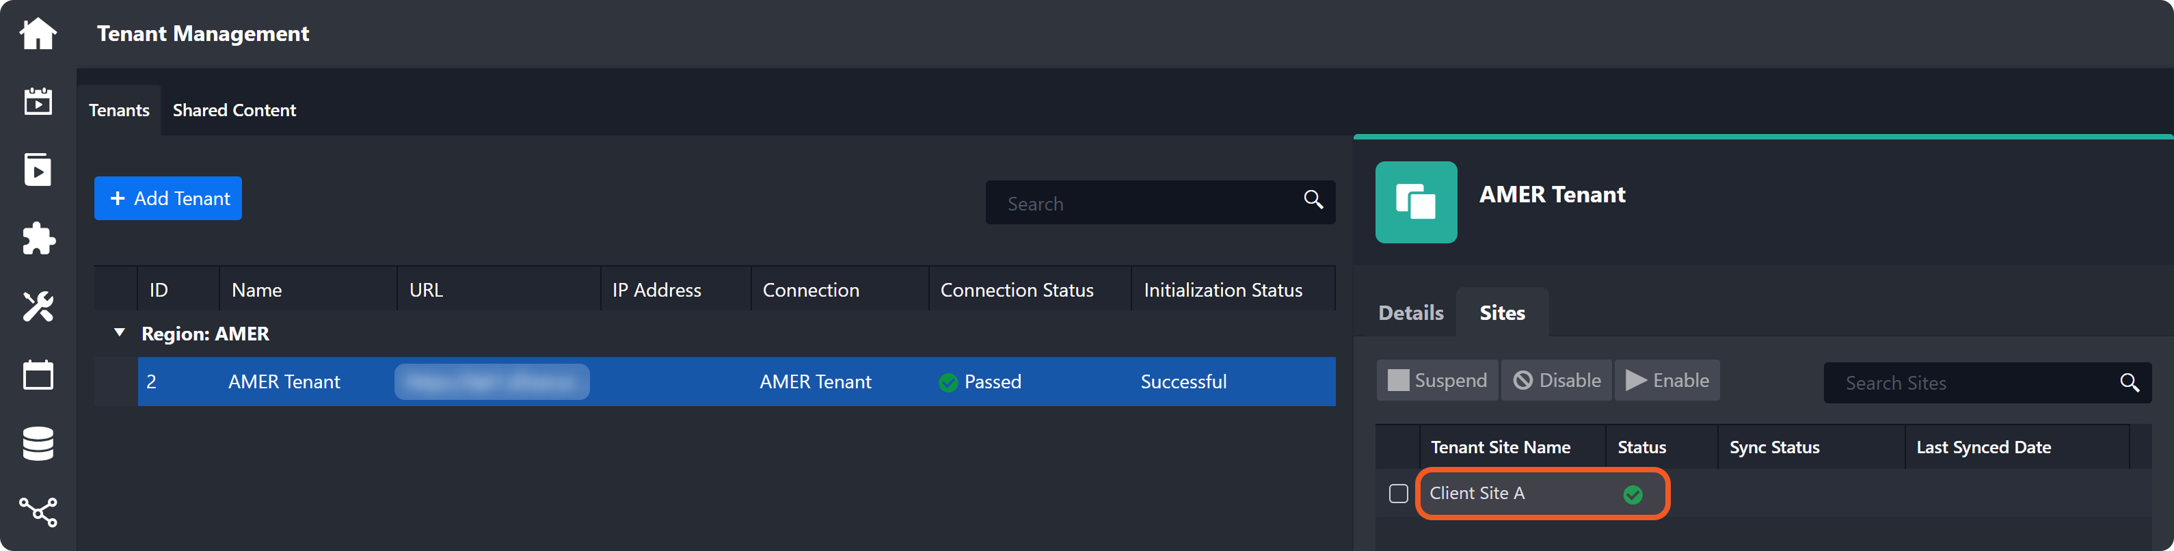Viewport: 2174px width, 551px height.
Task: Open the Details tab
Action: click(x=1410, y=313)
